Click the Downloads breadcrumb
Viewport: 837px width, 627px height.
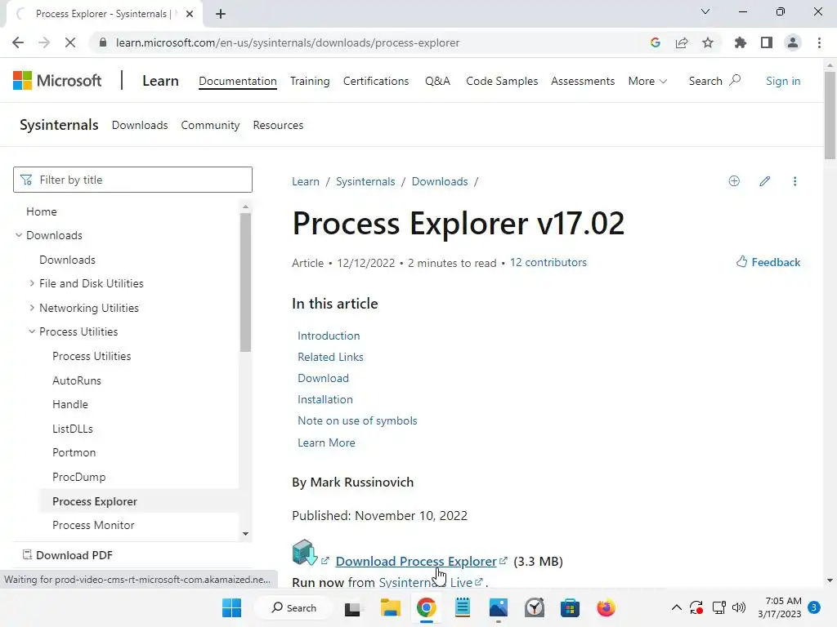pos(440,182)
